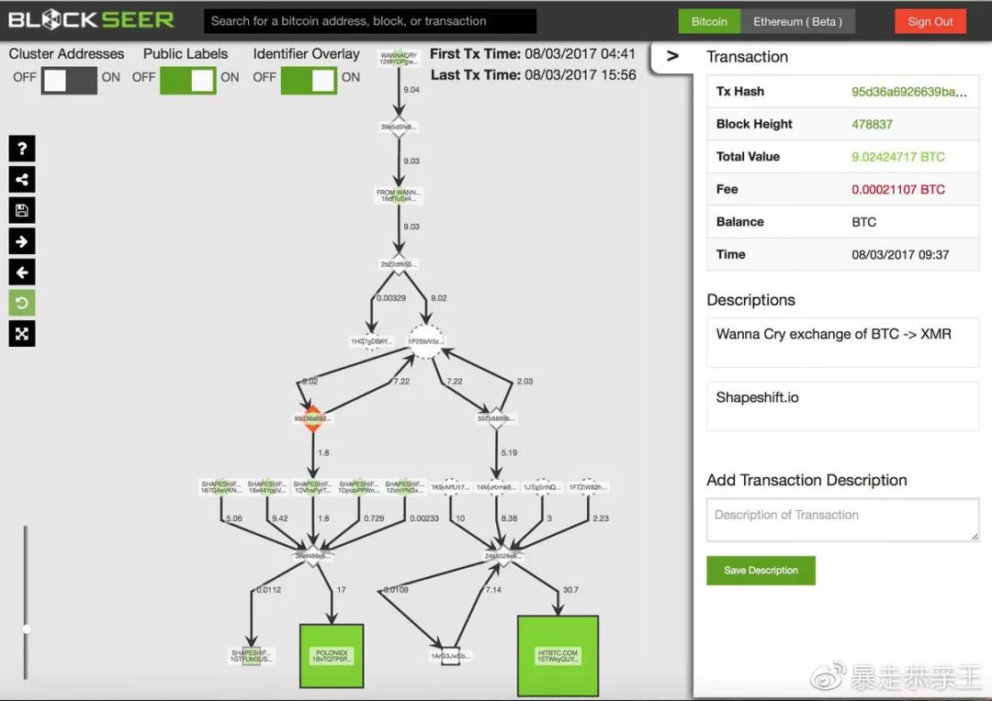Open the Block Height 478837 link
Screen dimensions: 992x701
(x=872, y=125)
